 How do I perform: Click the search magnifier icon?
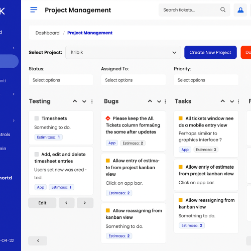coord(223,10)
